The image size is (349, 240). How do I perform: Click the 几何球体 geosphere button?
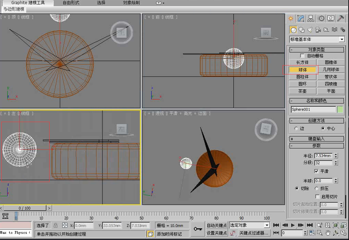coord(331,70)
